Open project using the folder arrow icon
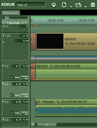The width and height of the screenshot is (97, 128). click(x=78, y=5)
